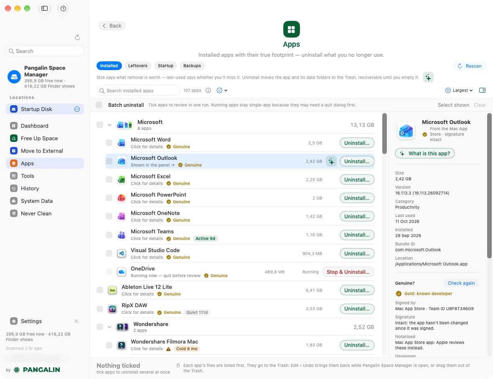Switch to the Backups tab
Screen dimensions: 493x379
pyautogui.click(x=192, y=66)
